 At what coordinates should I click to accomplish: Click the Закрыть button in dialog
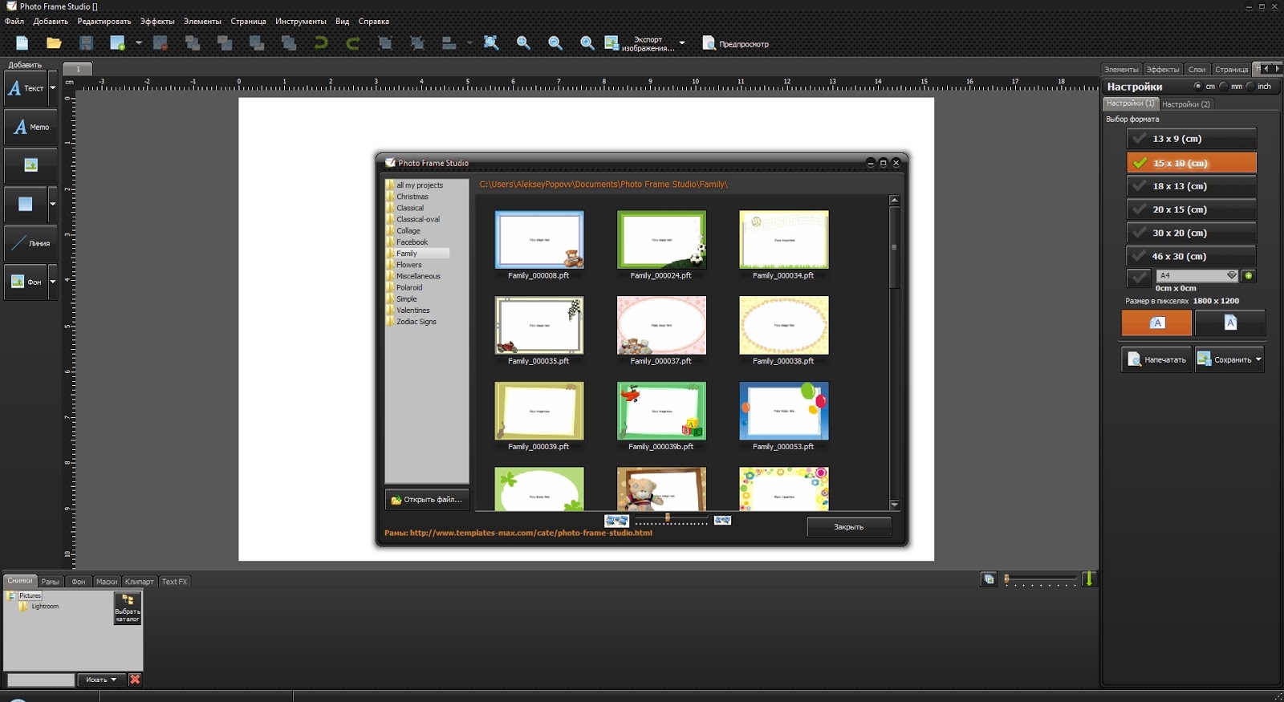(x=849, y=527)
